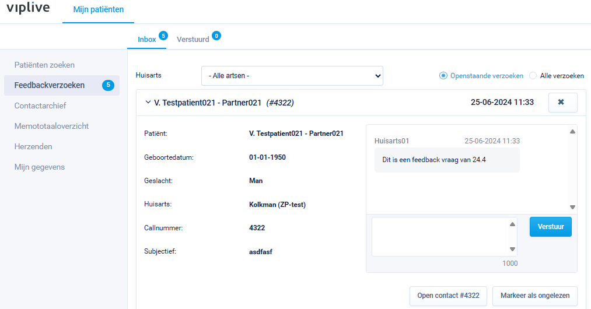Collapse the V. Testpatient021 request chevron
Viewport: 591px width, 309px height.
coord(147,103)
